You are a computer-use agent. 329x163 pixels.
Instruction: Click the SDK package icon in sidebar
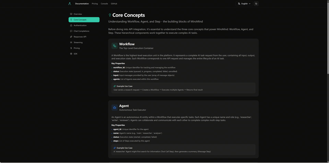[x=71, y=54]
